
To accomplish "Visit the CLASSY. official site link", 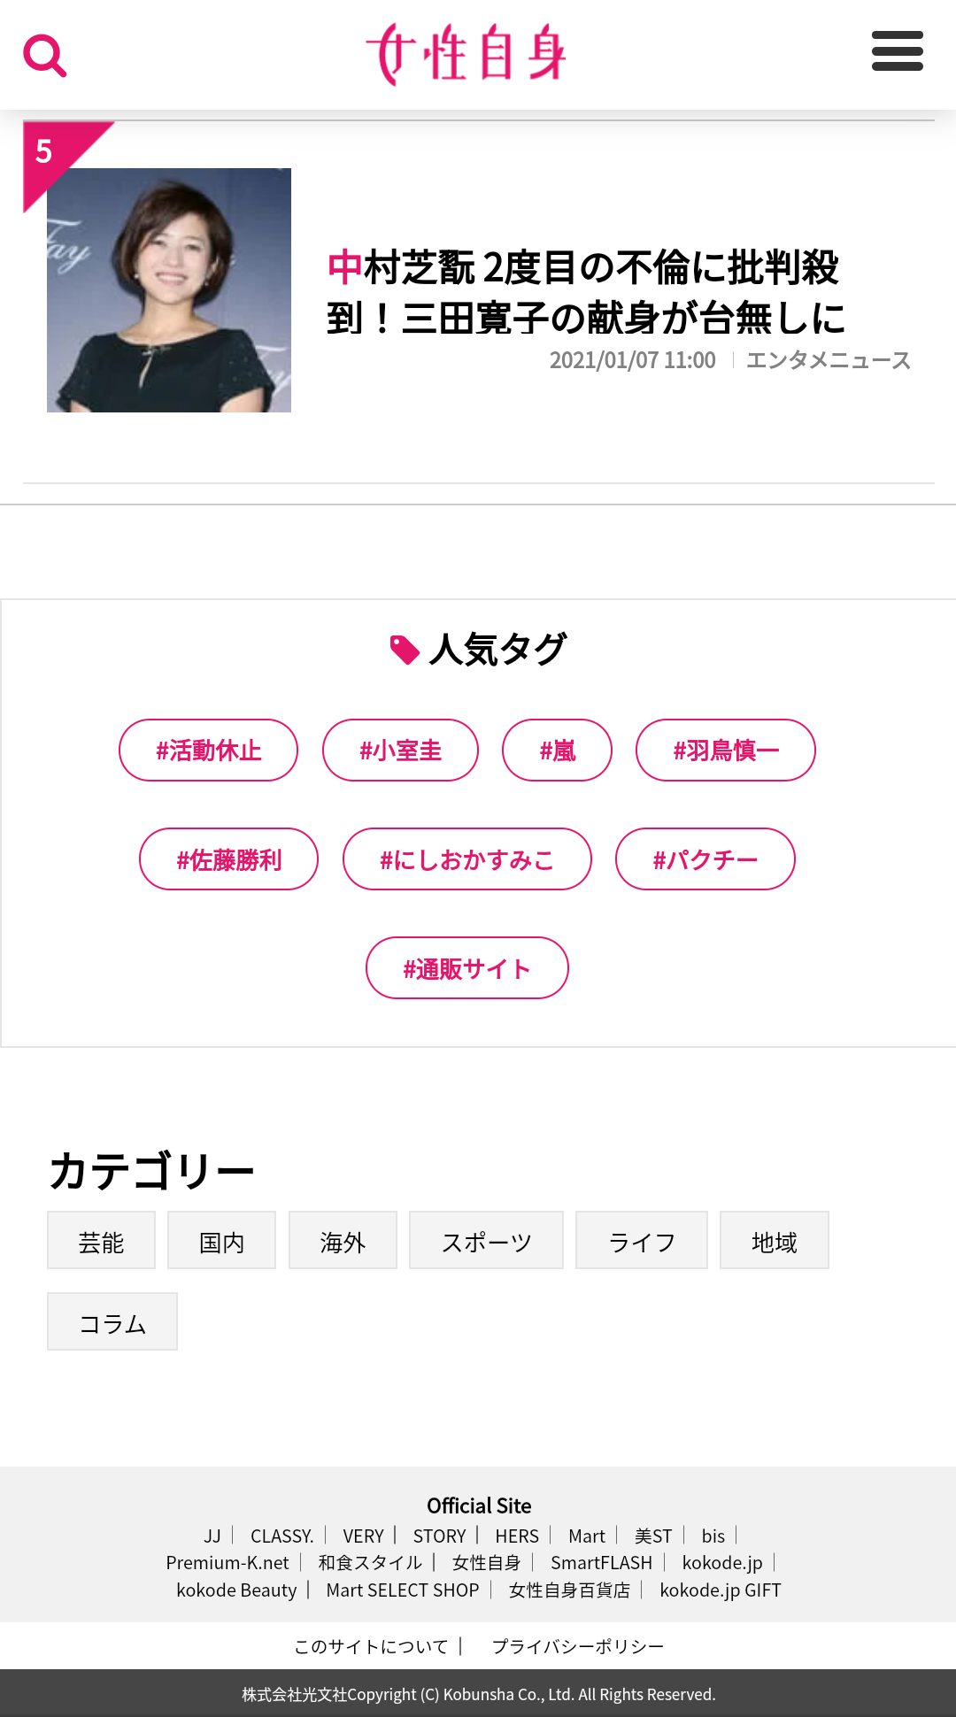I will click(x=281, y=1536).
